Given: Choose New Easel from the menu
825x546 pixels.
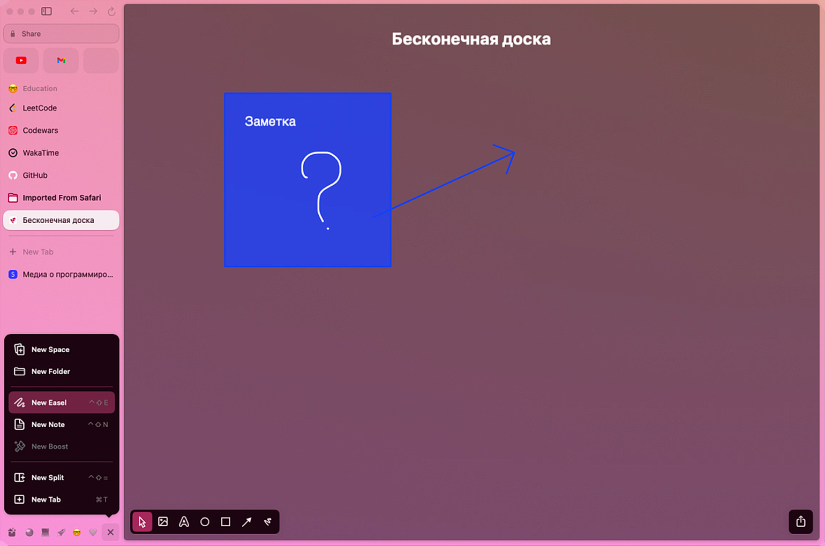Looking at the screenshot, I should tap(62, 403).
